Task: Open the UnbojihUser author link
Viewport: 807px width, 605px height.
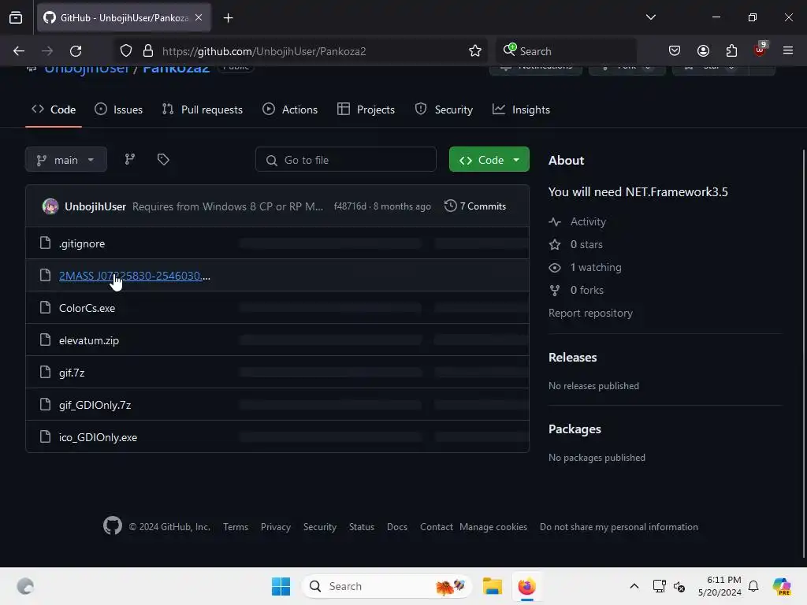Action: pos(95,206)
